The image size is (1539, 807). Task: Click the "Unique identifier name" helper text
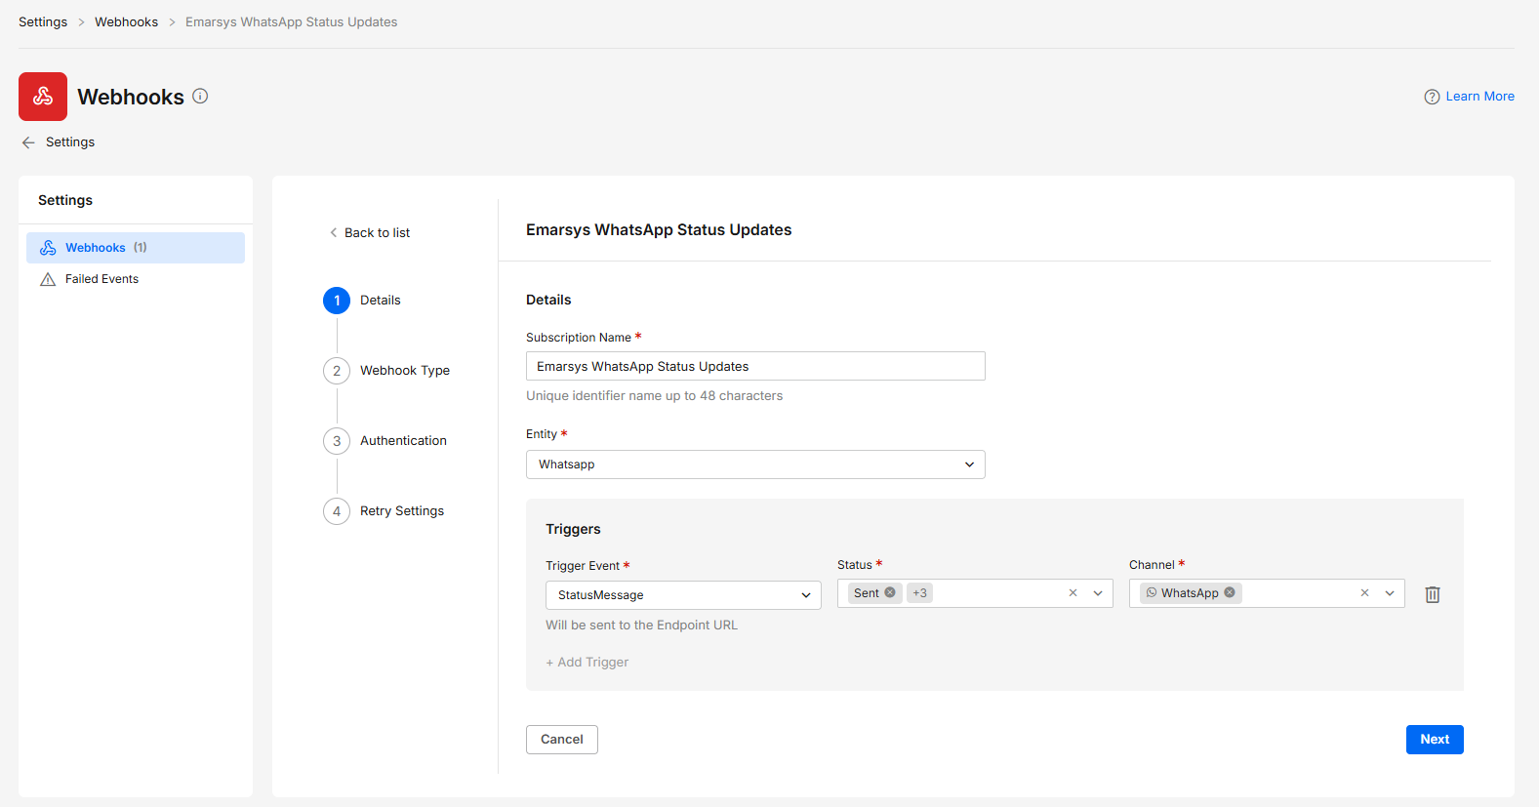(654, 396)
